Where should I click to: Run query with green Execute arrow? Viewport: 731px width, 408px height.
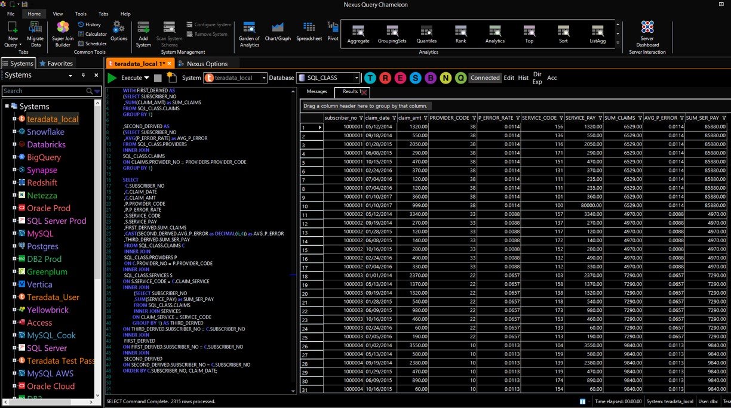pyautogui.click(x=112, y=78)
